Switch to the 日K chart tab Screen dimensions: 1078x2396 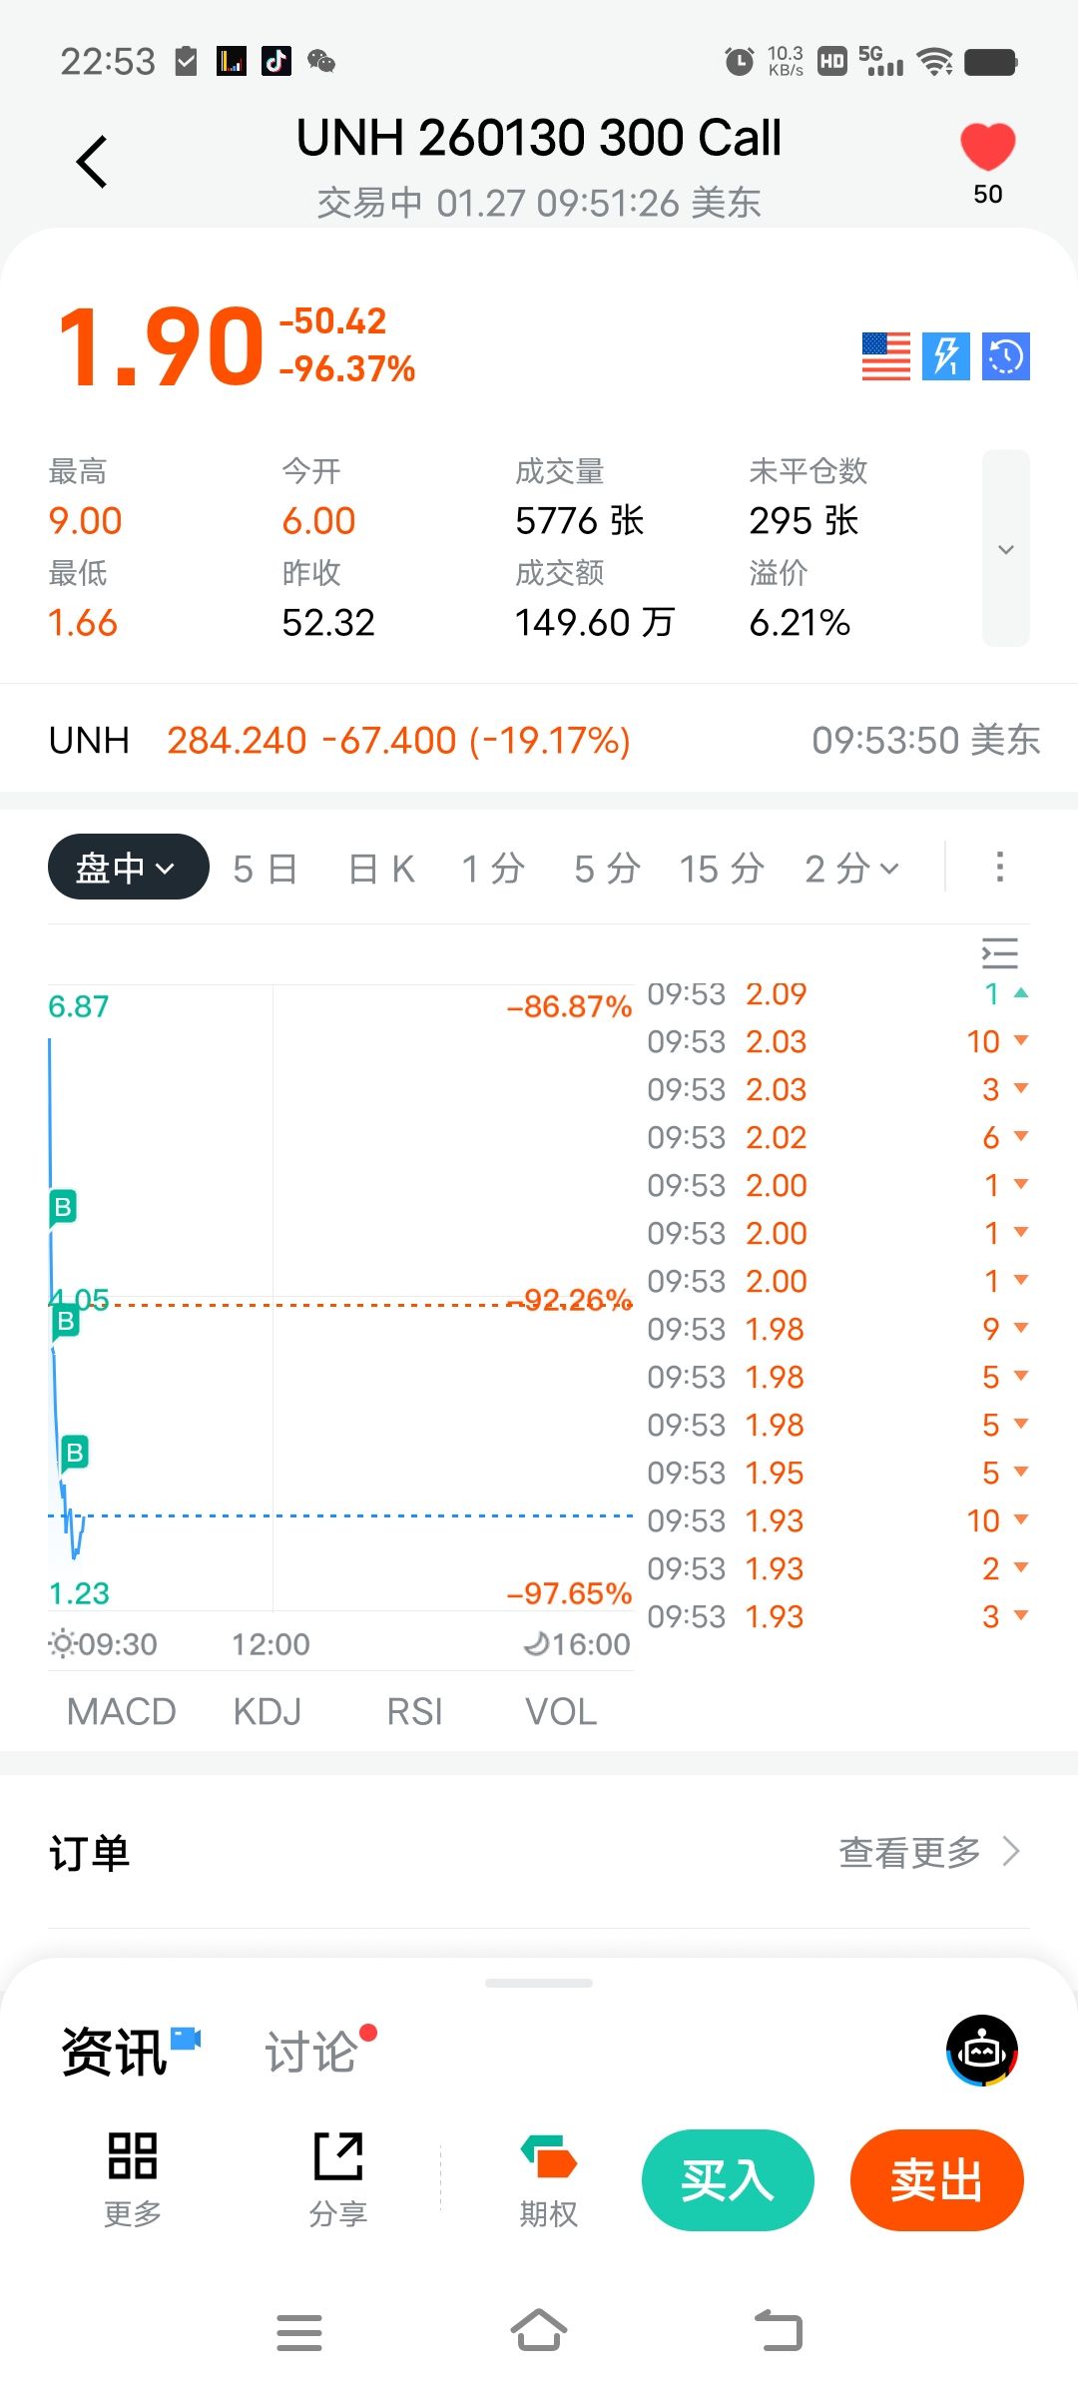pos(381,870)
